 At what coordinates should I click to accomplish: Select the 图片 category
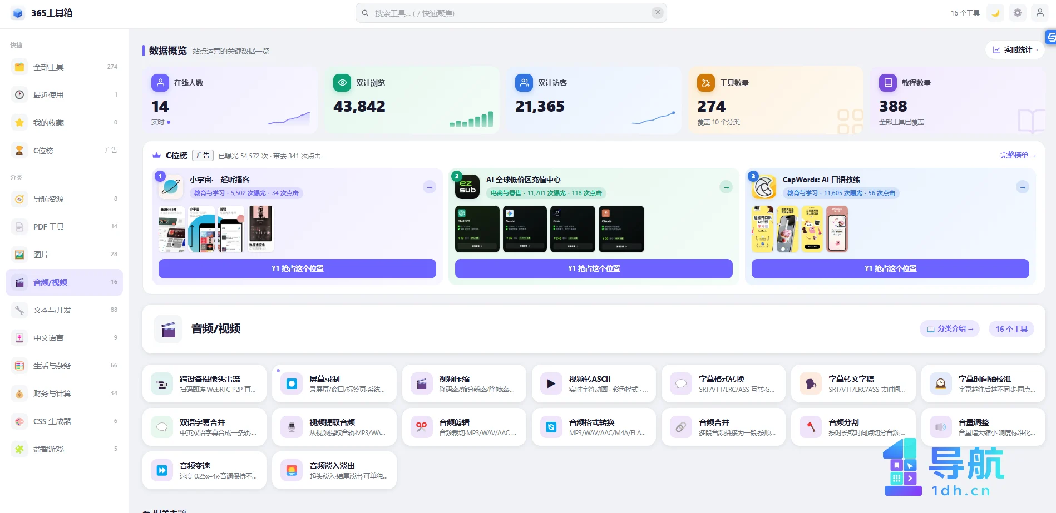click(64, 255)
